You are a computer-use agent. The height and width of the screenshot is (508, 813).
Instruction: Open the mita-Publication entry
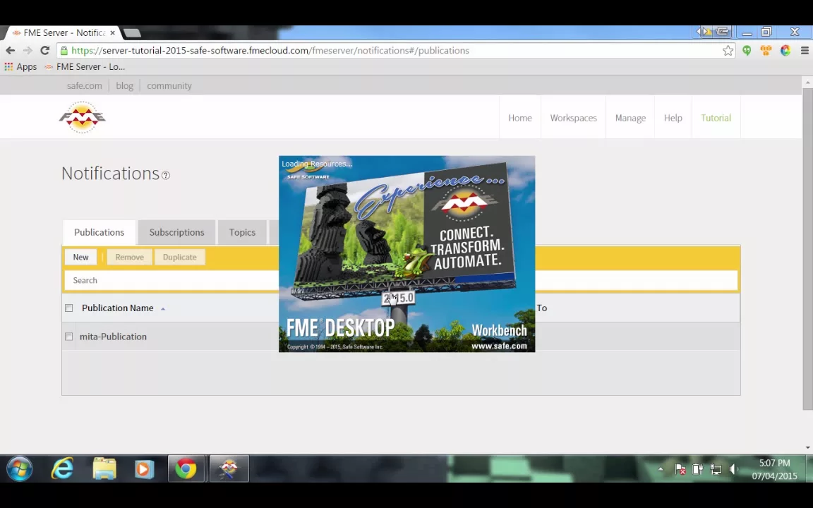(113, 337)
